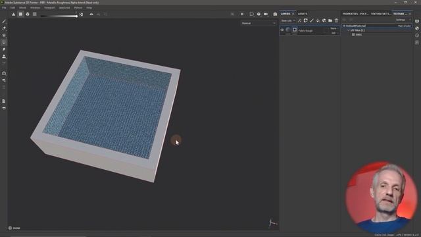
Task: Add a paint layer
Action: pyautogui.click(x=312, y=20)
